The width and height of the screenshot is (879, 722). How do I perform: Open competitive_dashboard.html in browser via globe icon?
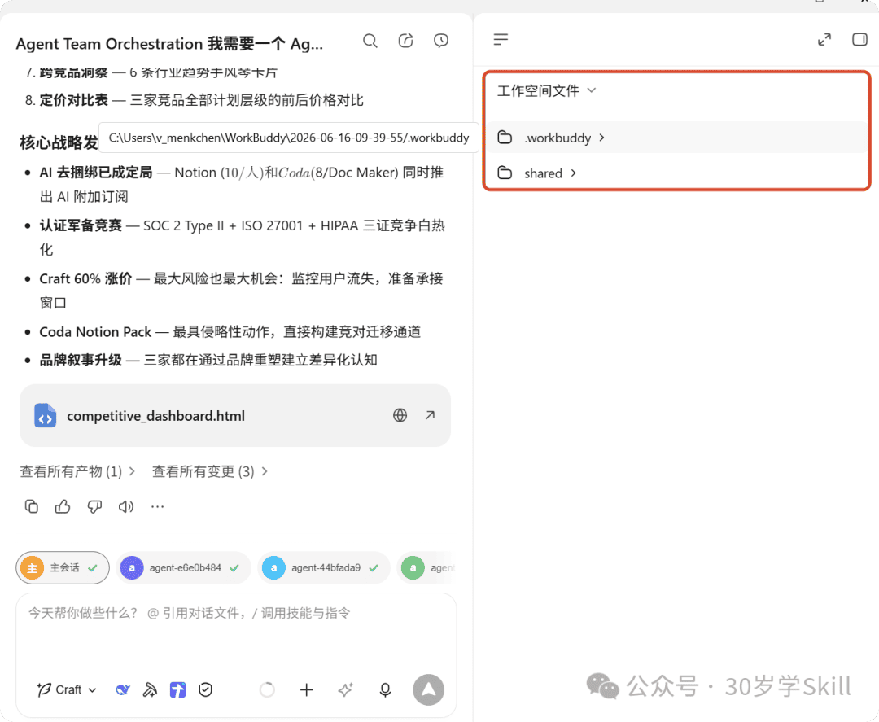click(400, 415)
